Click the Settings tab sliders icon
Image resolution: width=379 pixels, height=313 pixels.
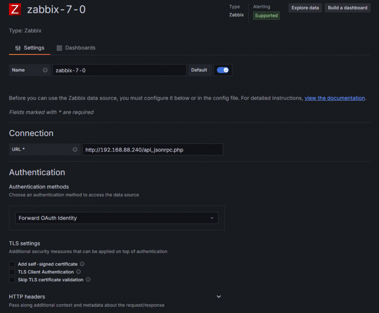18,48
